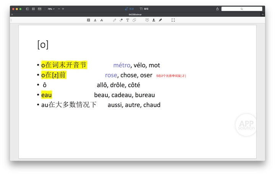This screenshot has width=275, height=175.
Task: Select the highlight text tool
Action: tap(88, 20)
